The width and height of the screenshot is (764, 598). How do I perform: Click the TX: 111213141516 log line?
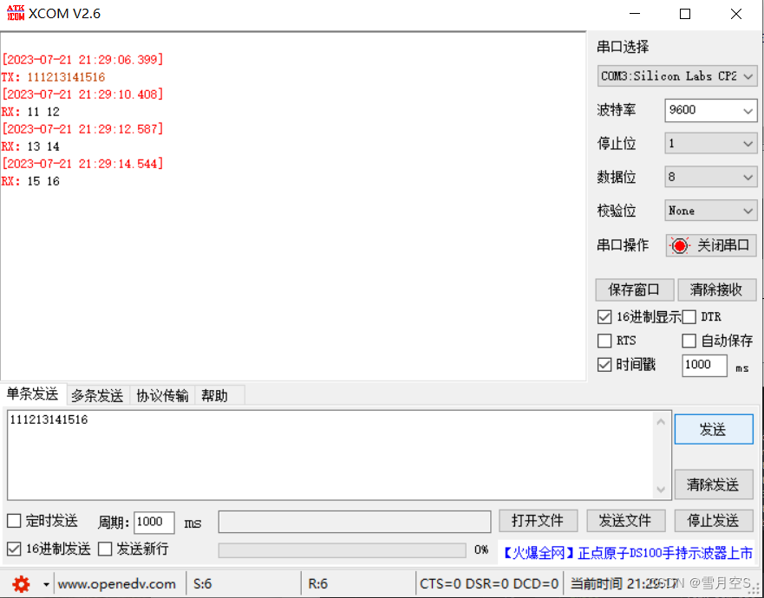point(53,77)
